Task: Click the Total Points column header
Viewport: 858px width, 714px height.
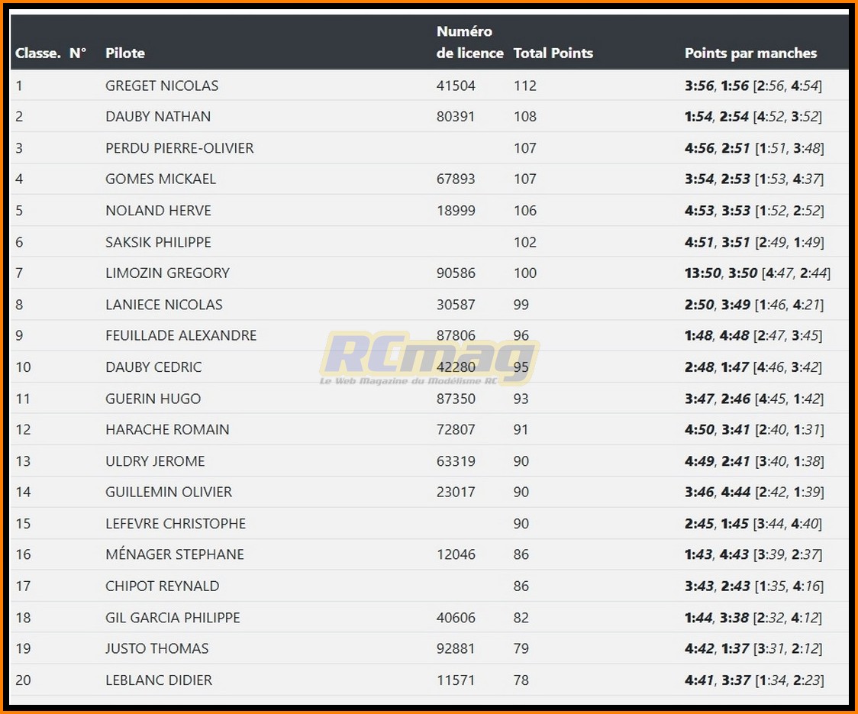Action: tap(553, 53)
